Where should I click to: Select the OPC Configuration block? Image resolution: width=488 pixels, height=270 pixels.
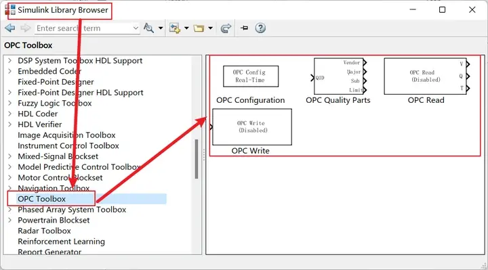(251, 76)
